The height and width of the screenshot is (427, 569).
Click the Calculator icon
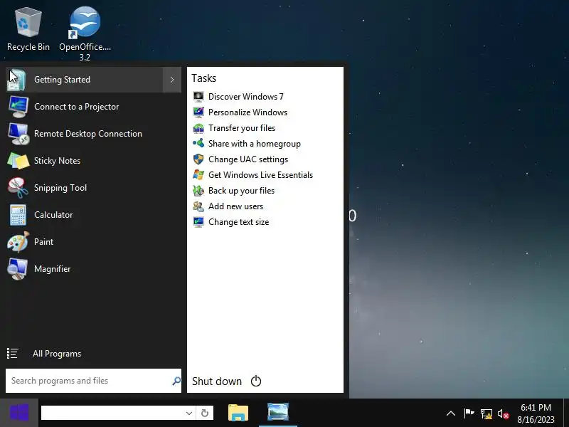pos(18,215)
